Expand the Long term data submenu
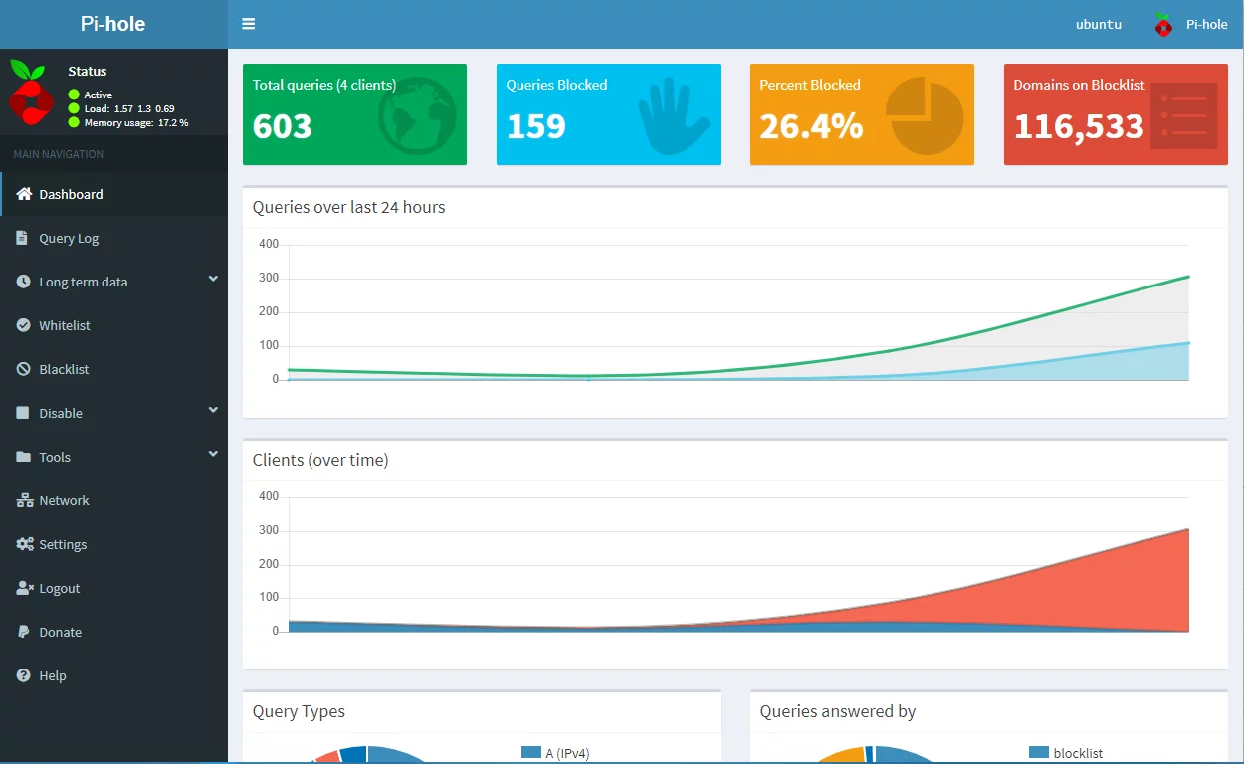1244x764 pixels. coord(213,281)
